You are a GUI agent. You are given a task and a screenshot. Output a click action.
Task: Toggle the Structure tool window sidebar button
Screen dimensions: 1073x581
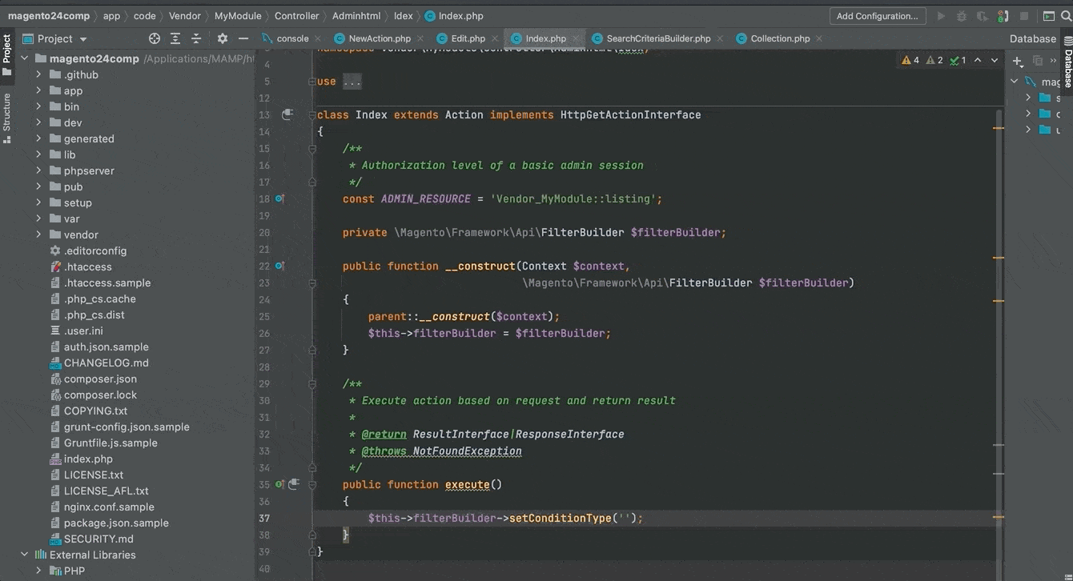coord(7,117)
